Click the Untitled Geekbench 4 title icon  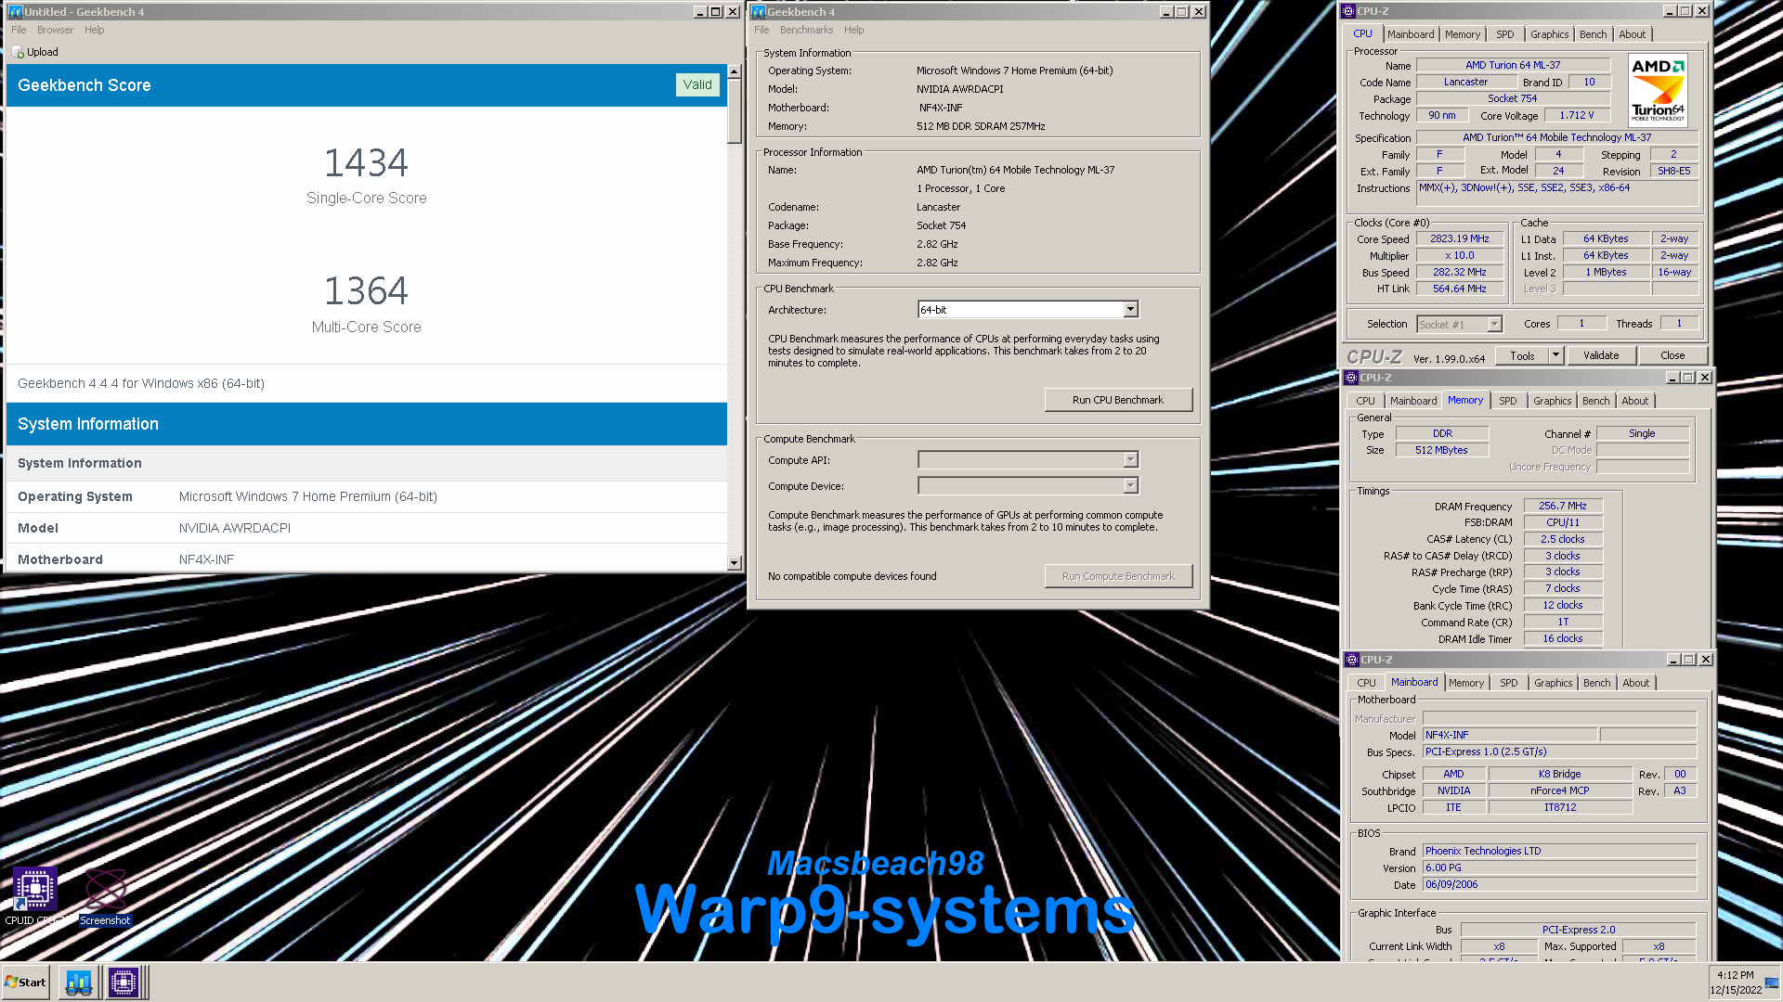pos(15,12)
